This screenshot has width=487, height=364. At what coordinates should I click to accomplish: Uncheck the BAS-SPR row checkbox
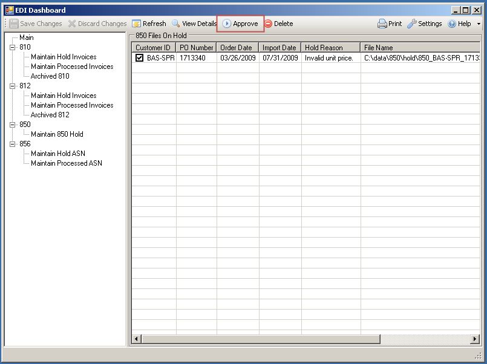(x=139, y=58)
